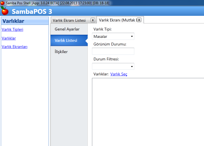Viewport: 204px width, 146px height.
Task: Open the Genel Ayarlar section
Action: click(67, 29)
